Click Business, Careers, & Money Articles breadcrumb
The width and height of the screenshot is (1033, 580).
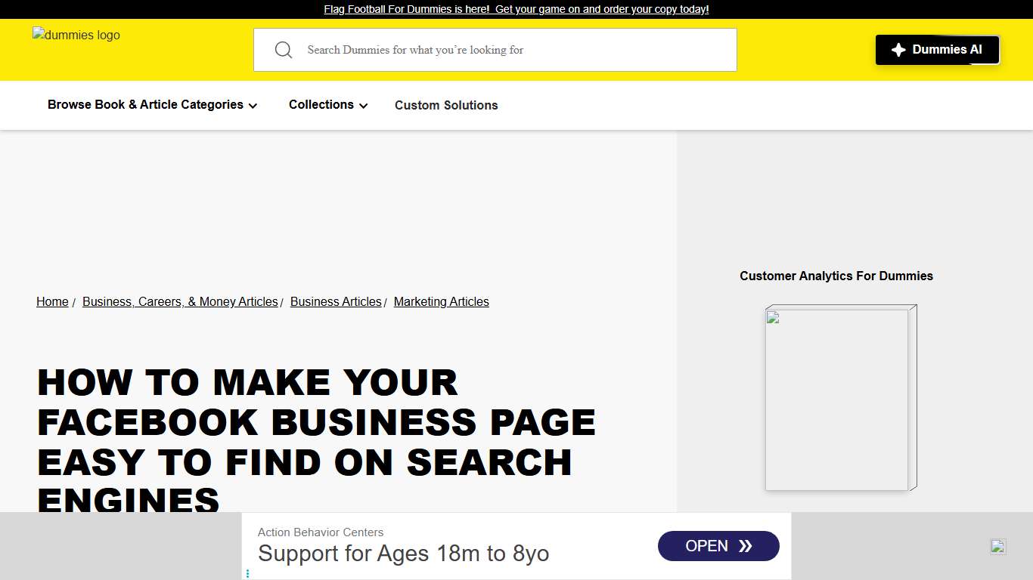[x=180, y=301]
